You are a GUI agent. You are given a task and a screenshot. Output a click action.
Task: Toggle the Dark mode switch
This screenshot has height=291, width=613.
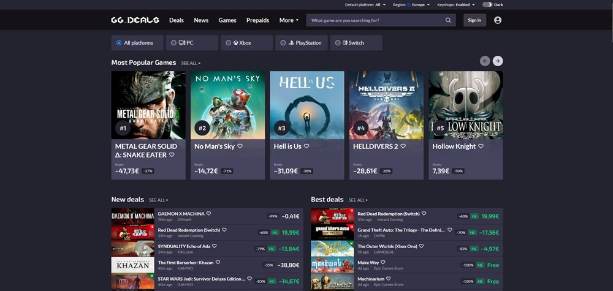click(487, 5)
